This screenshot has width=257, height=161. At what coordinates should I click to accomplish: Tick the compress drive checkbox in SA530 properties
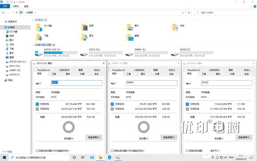pyautogui.click(x=187, y=151)
